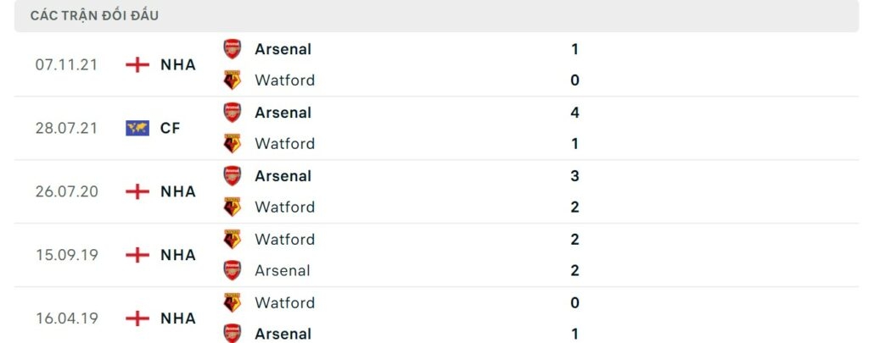This screenshot has height=343, width=869.
Task: Open the Watford team name in the 28.07.21 match
Action: [284, 144]
